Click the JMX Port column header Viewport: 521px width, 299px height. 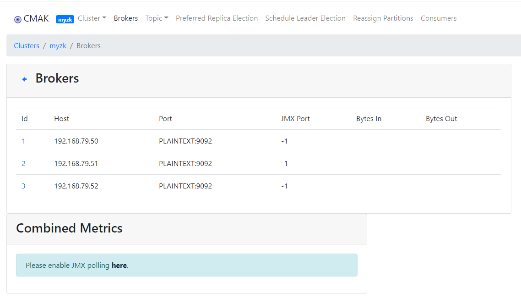[x=295, y=118]
